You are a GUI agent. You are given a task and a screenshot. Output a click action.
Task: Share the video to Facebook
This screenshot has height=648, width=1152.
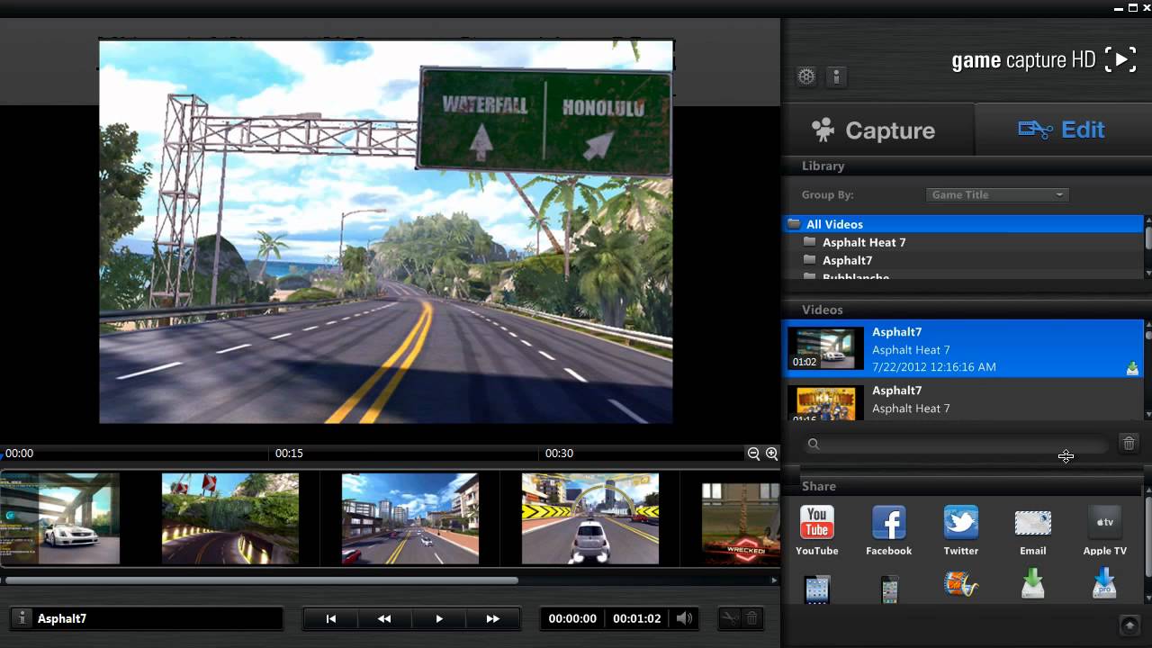(x=888, y=530)
